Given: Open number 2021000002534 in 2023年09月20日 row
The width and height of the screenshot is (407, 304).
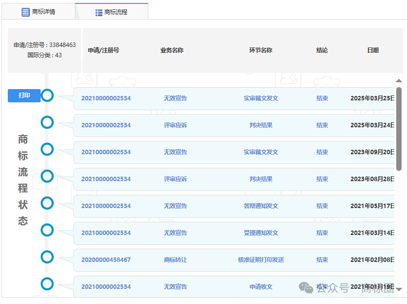Looking at the screenshot, I should tap(106, 152).
